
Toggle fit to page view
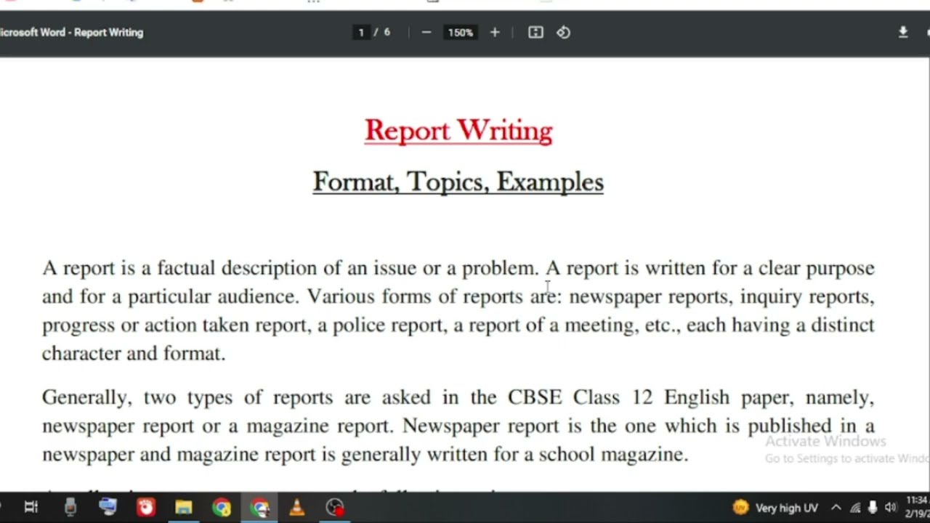pos(535,32)
